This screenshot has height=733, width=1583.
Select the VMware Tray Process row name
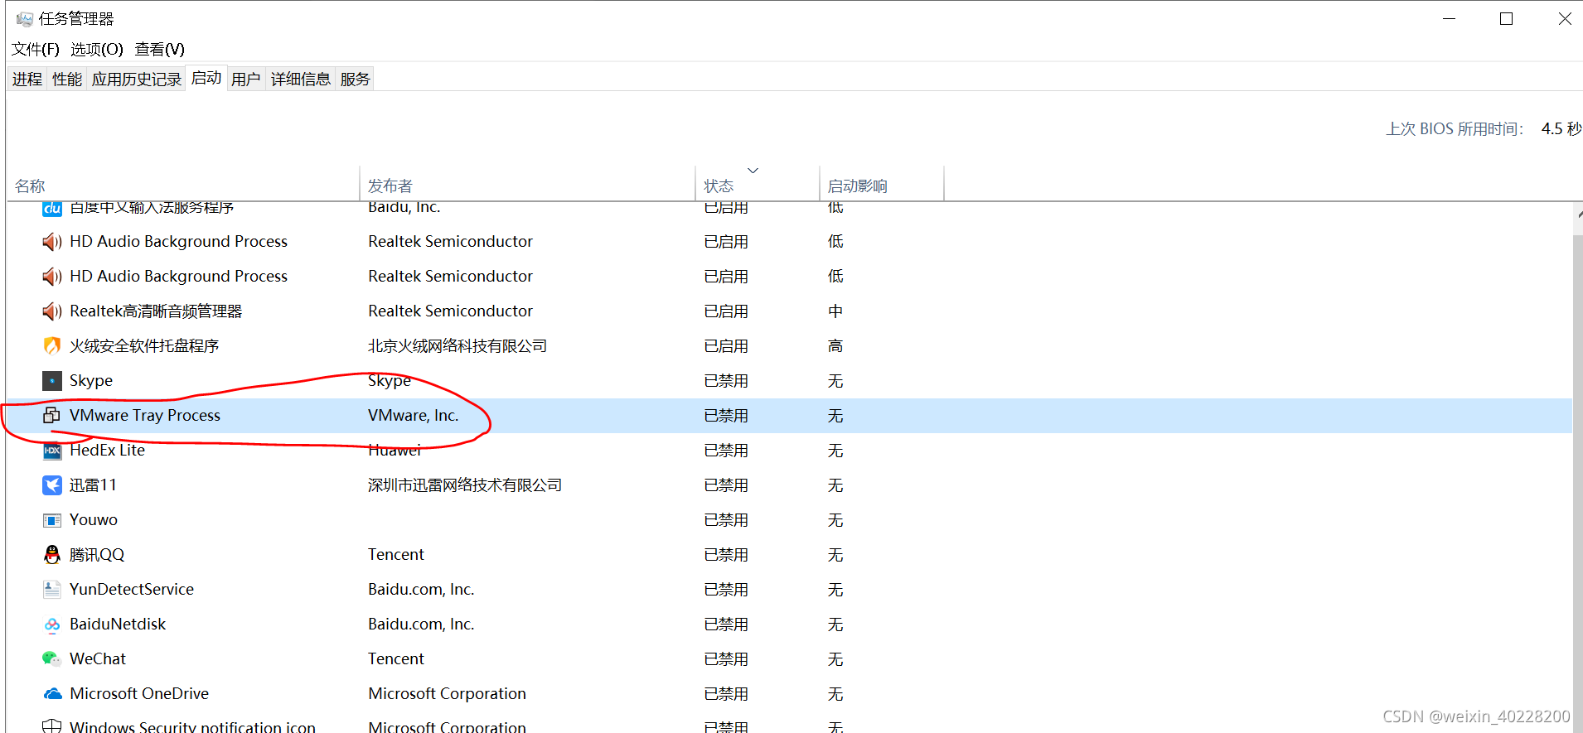click(145, 416)
